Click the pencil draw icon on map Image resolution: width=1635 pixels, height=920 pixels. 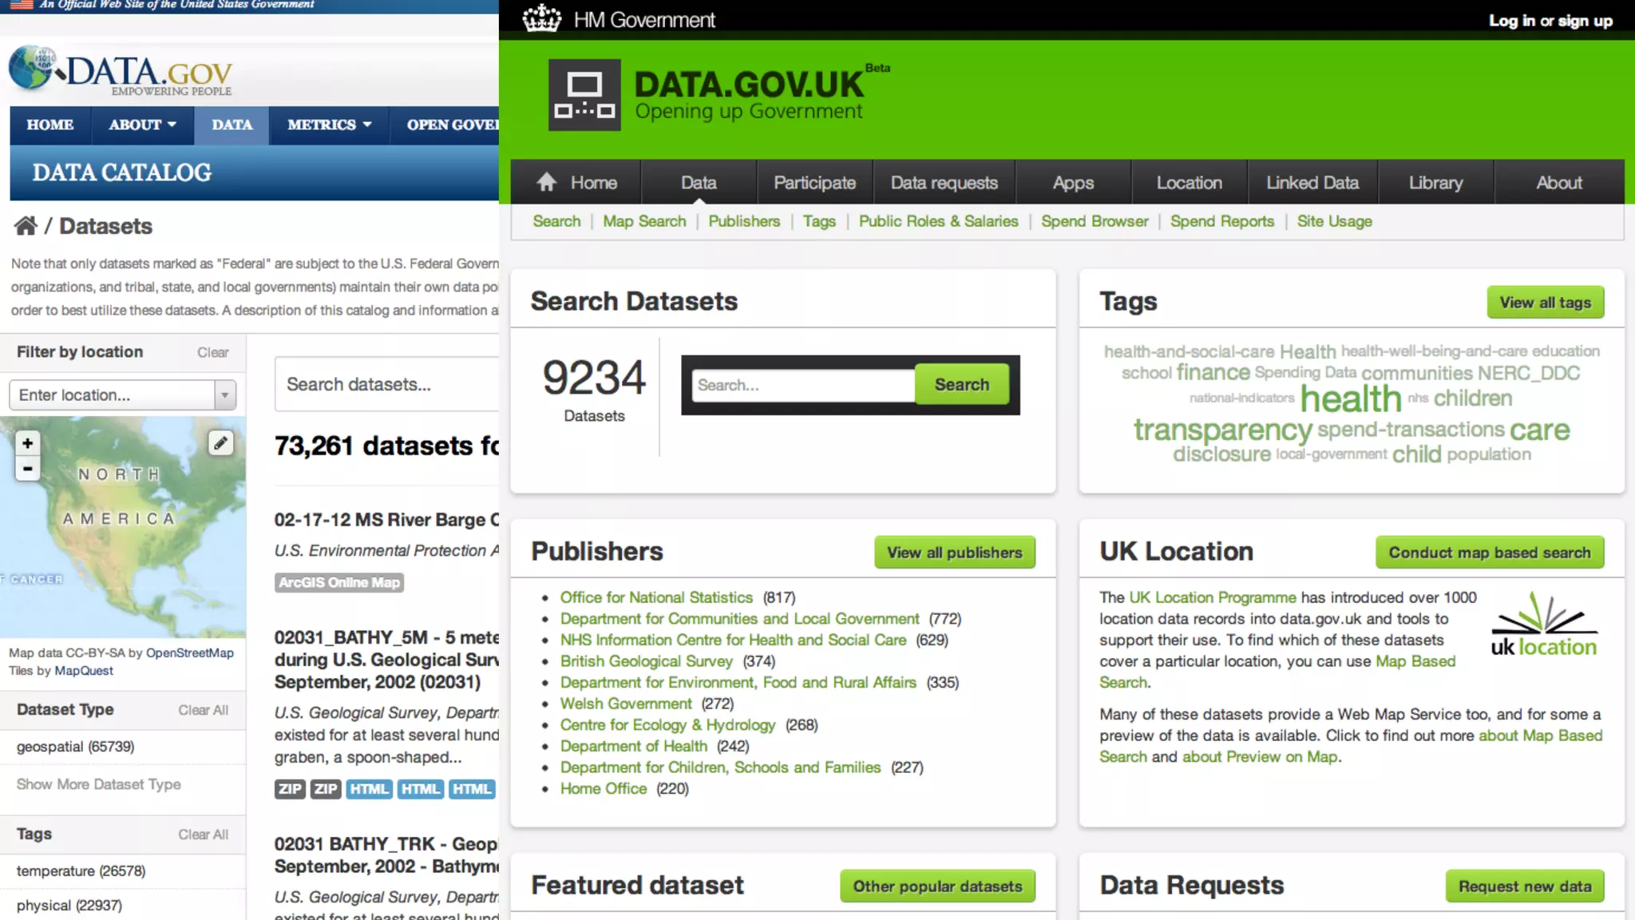(x=220, y=442)
